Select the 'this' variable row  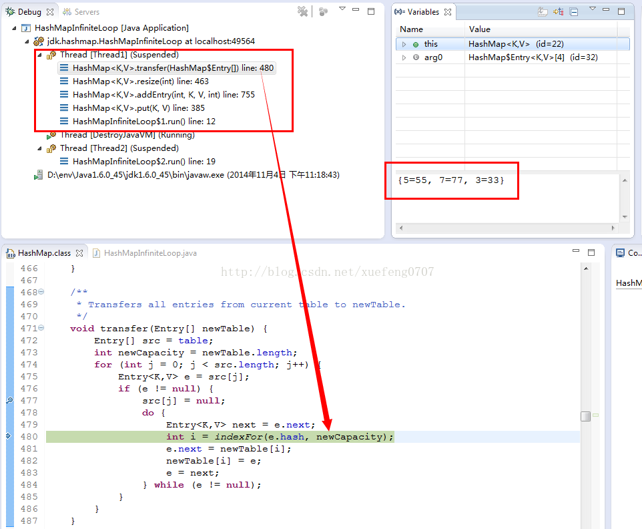[x=513, y=44]
